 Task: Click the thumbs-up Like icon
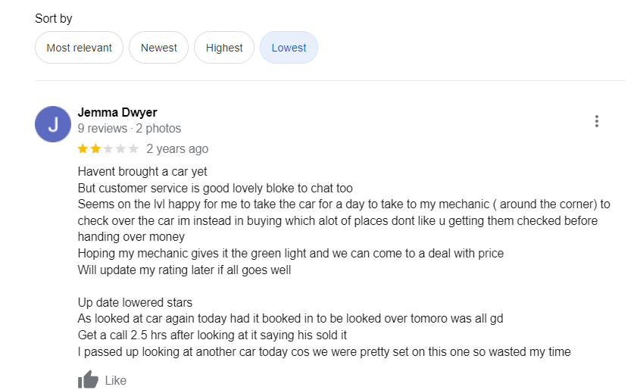tap(89, 380)
